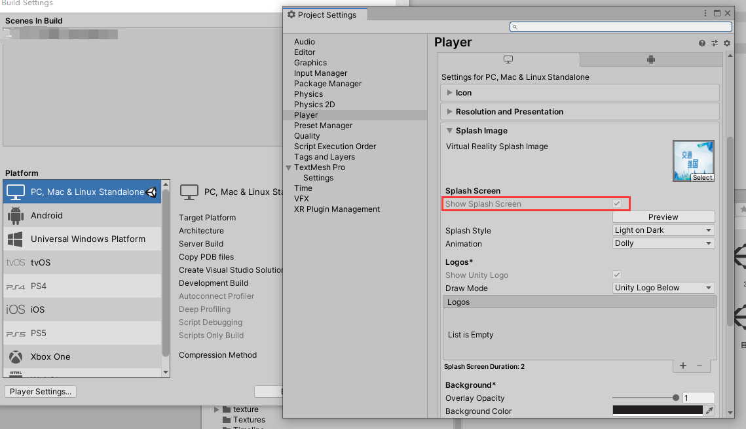Adjust the Overlay Opacity slider

(645, 398)
